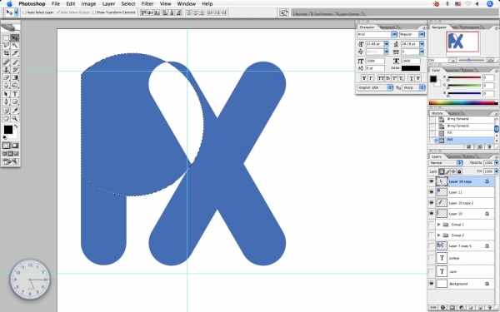
Task: Enable Show Transform Controls checkbox
Action: 93,12
